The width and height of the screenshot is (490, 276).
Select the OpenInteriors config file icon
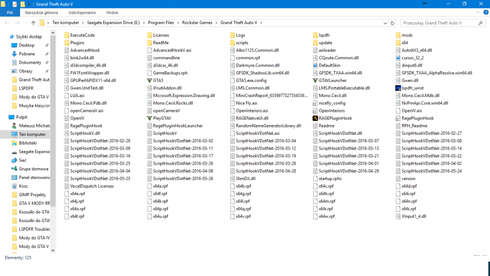pos(315,111)
